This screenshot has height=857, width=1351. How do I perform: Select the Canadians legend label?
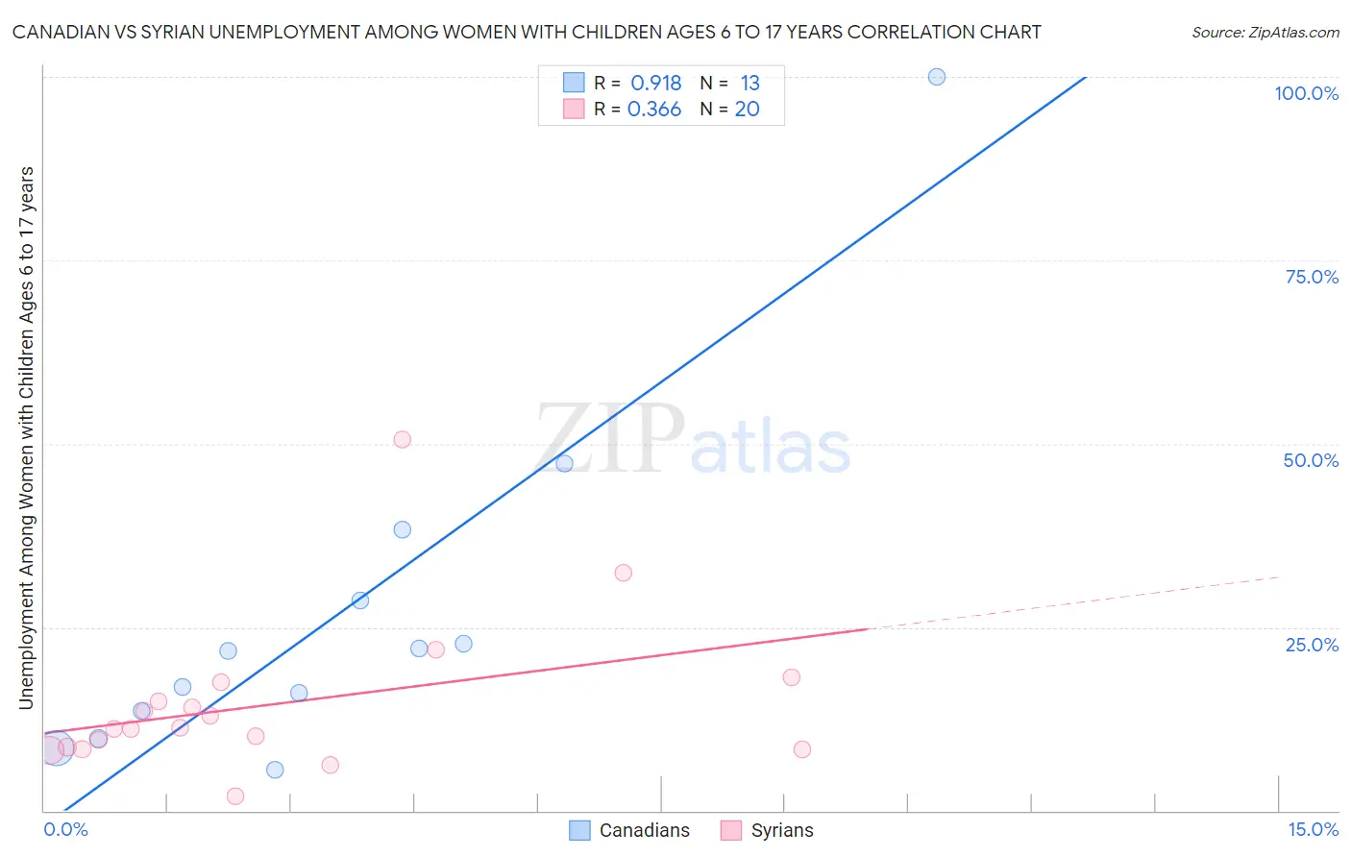[x=645, y=830]
